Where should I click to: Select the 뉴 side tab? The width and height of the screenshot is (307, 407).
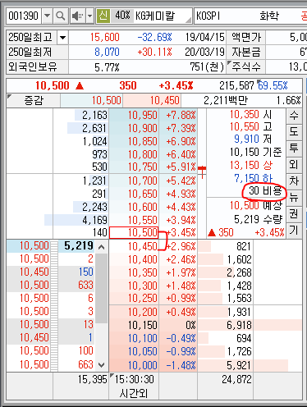click(294, 198)
